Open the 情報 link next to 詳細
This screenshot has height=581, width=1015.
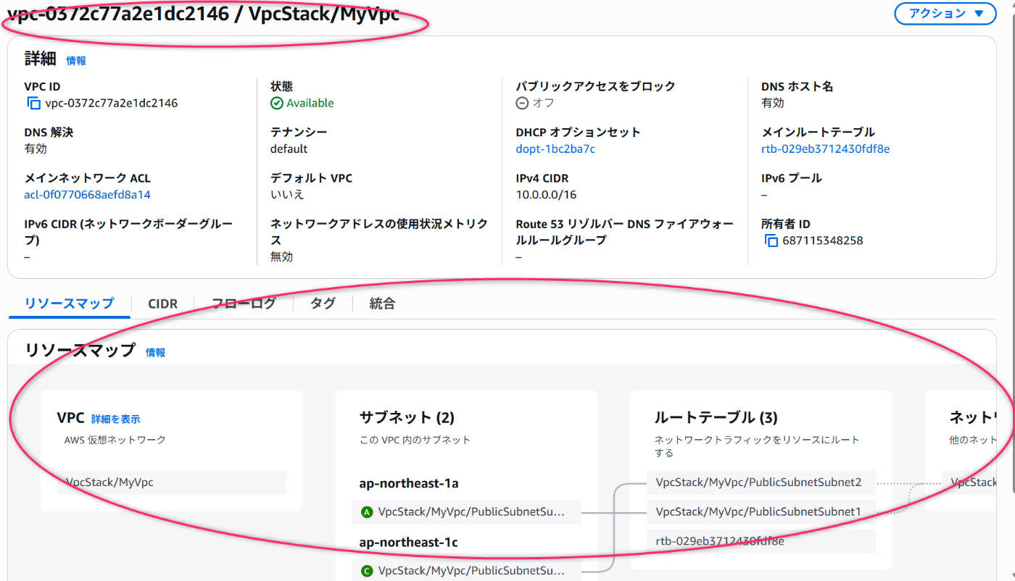(x=76, y=61)
